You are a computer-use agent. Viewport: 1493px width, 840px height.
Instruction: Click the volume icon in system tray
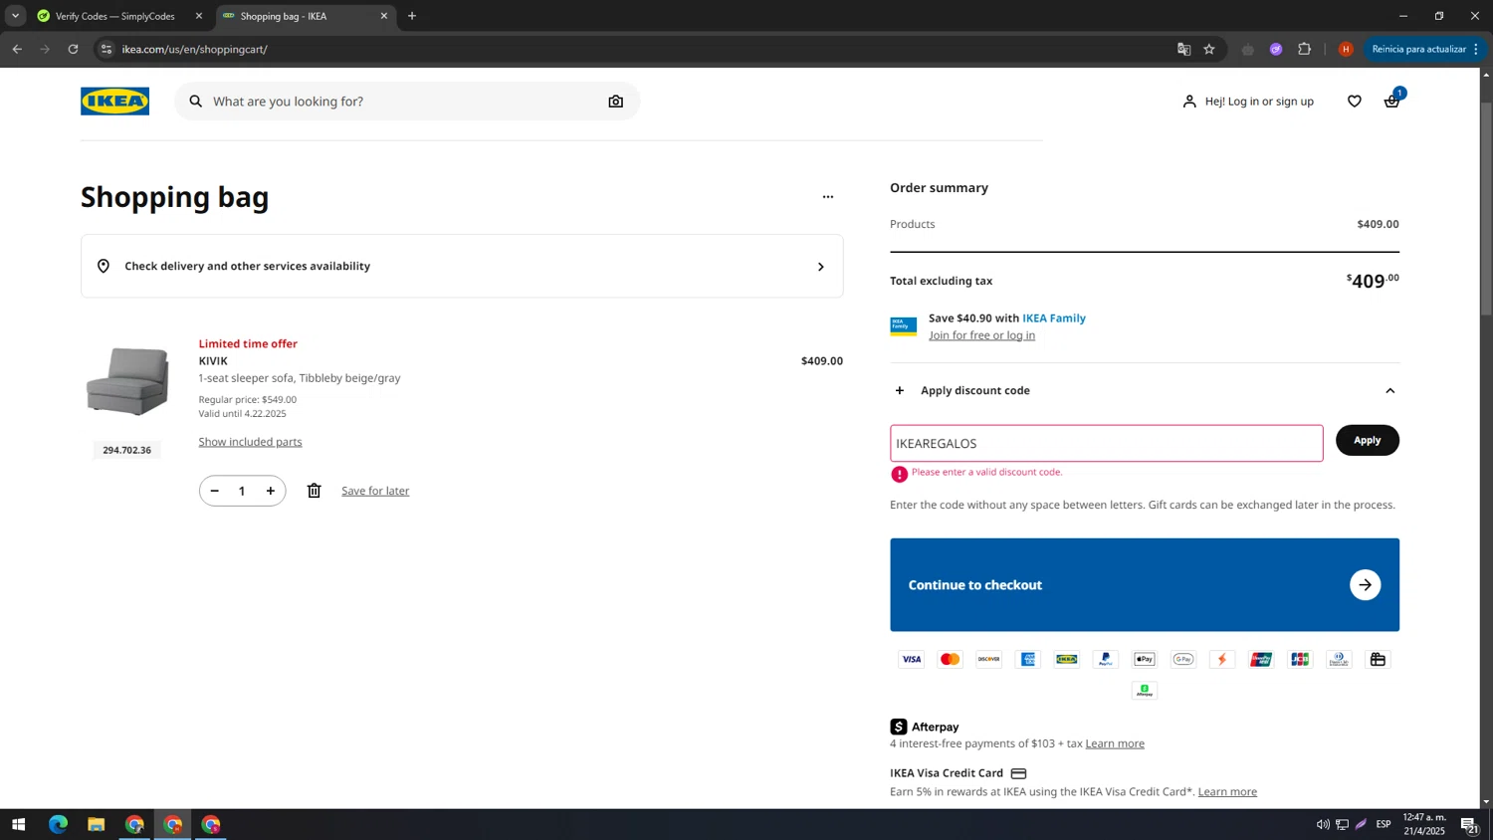1323,824
